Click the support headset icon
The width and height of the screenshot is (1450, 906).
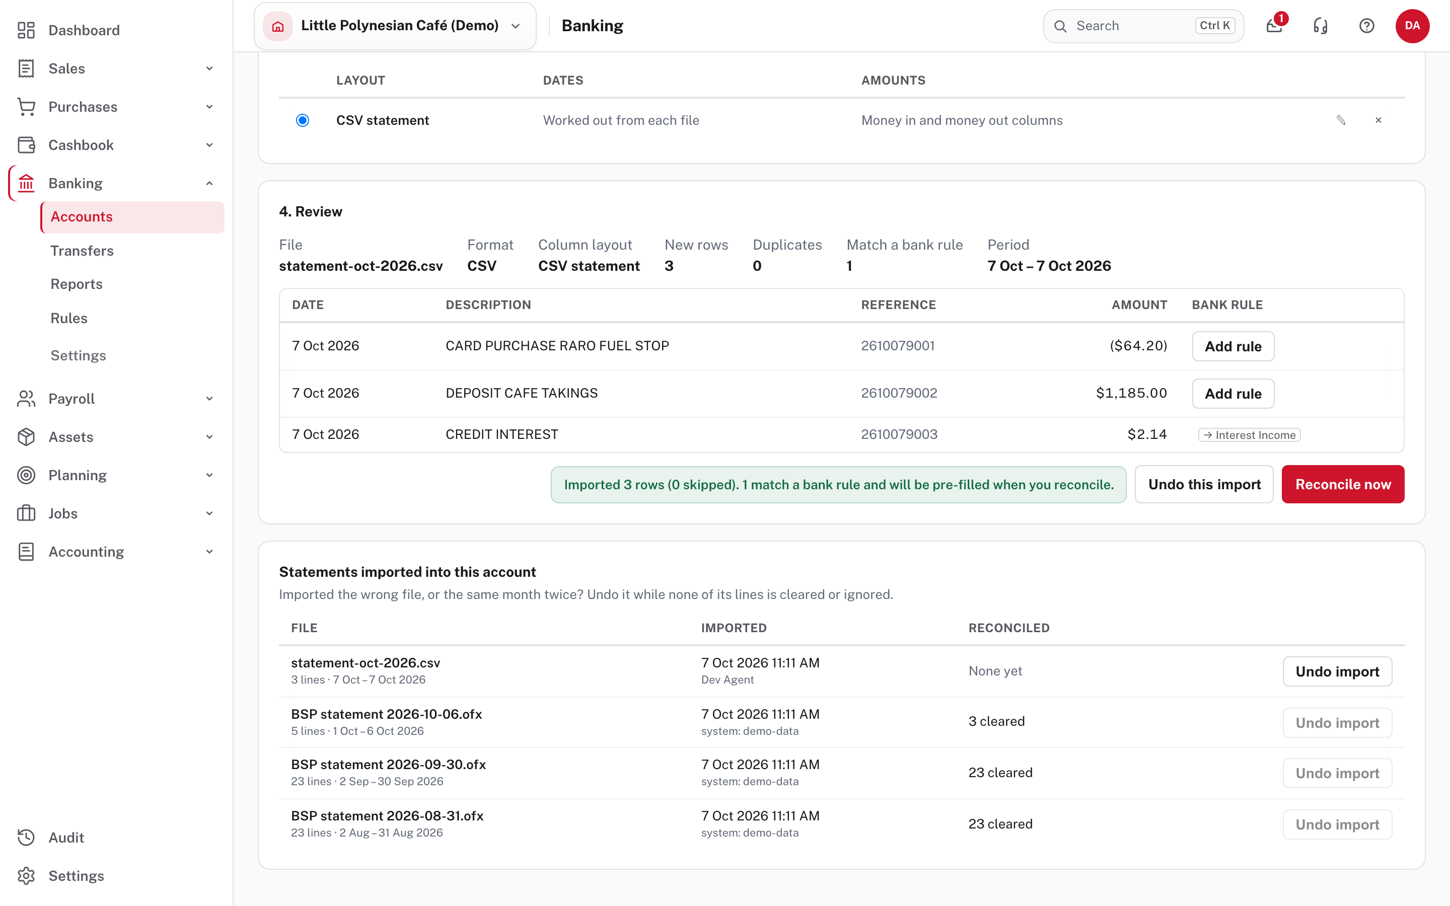tap(1321, 26)
